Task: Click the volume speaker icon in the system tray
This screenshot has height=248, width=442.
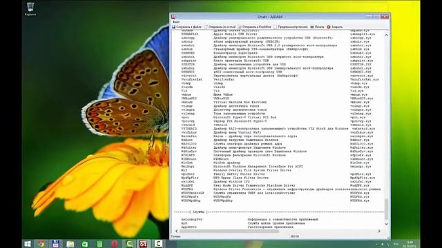Action: (x=382, y=245)
